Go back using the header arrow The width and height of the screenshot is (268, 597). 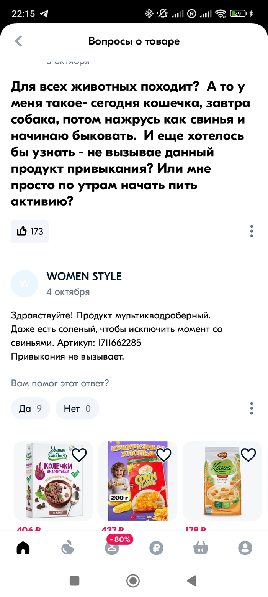click(18, 41)
